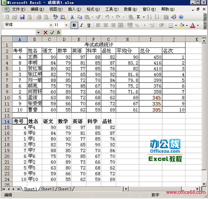Click the horizontal scrollbar left arrow
Image resolution: width=208 pixels, height=199 pixels.
click(x=126, y=189)
